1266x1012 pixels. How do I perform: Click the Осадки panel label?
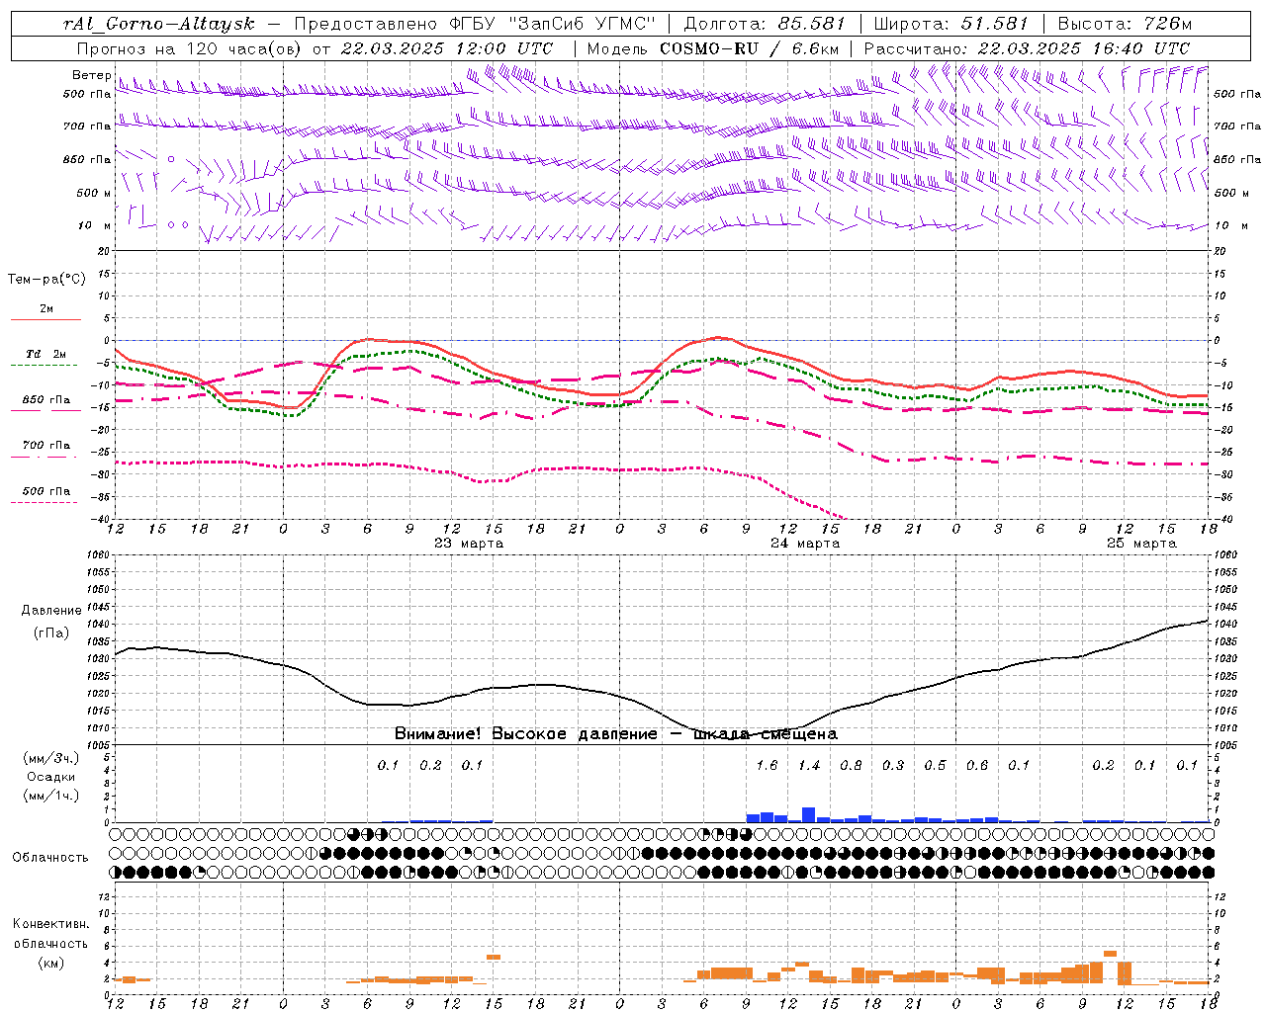[x=51, y=777]
